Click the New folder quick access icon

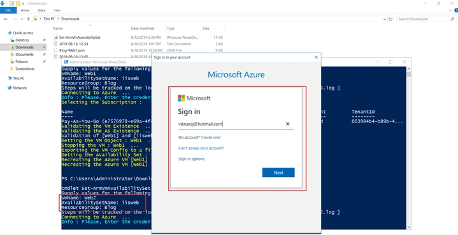point(18,4)
